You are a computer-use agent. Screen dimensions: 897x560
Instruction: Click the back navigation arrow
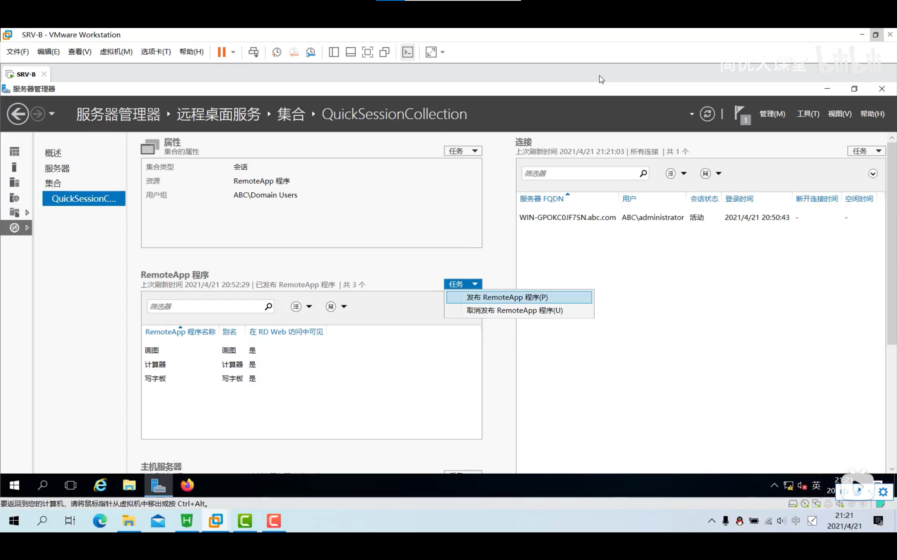coord(18,114)
